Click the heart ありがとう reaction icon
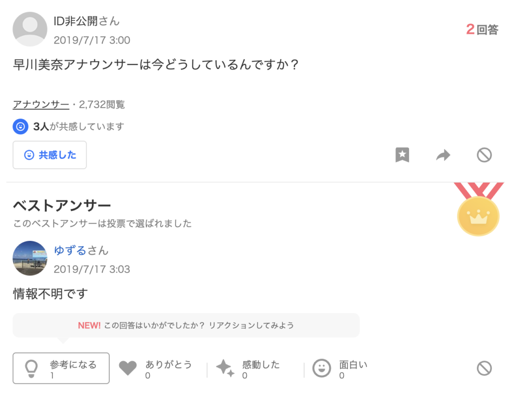 tap(127, 368)
